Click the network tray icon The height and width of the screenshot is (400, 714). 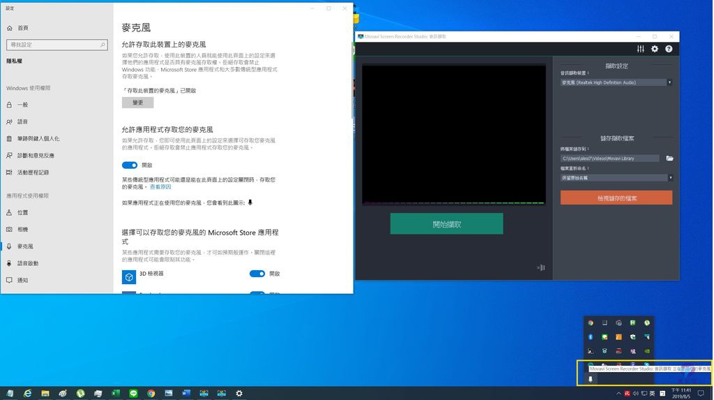(x=644, y=393)
